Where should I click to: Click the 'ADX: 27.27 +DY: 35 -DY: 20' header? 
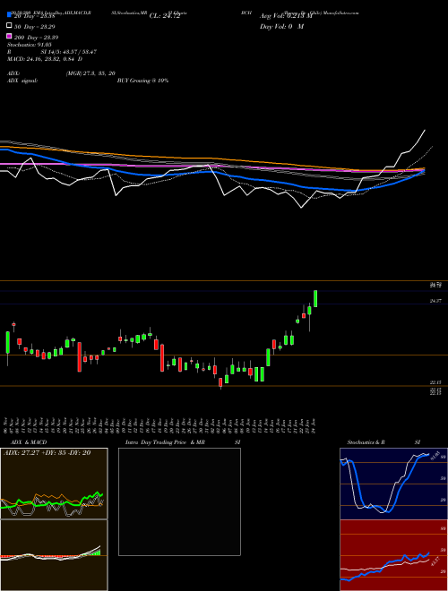click(x=47, y=452)
